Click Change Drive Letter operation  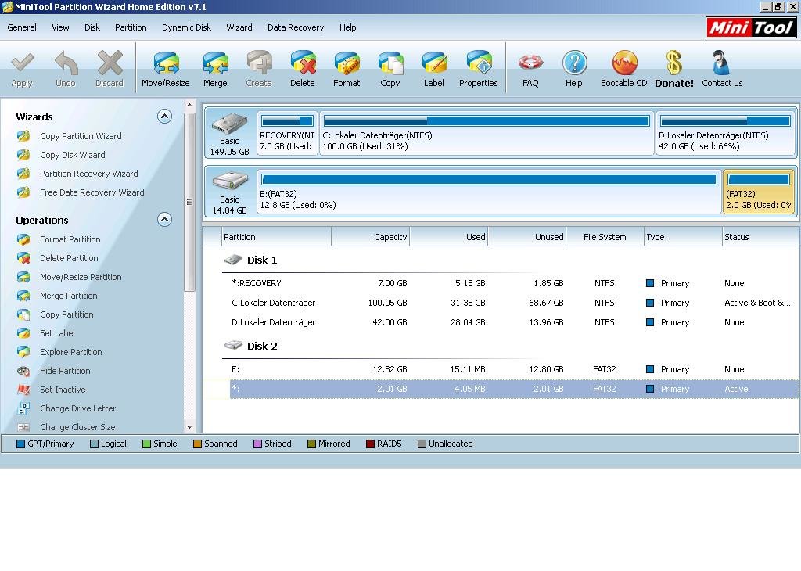[x=77, y=408]
